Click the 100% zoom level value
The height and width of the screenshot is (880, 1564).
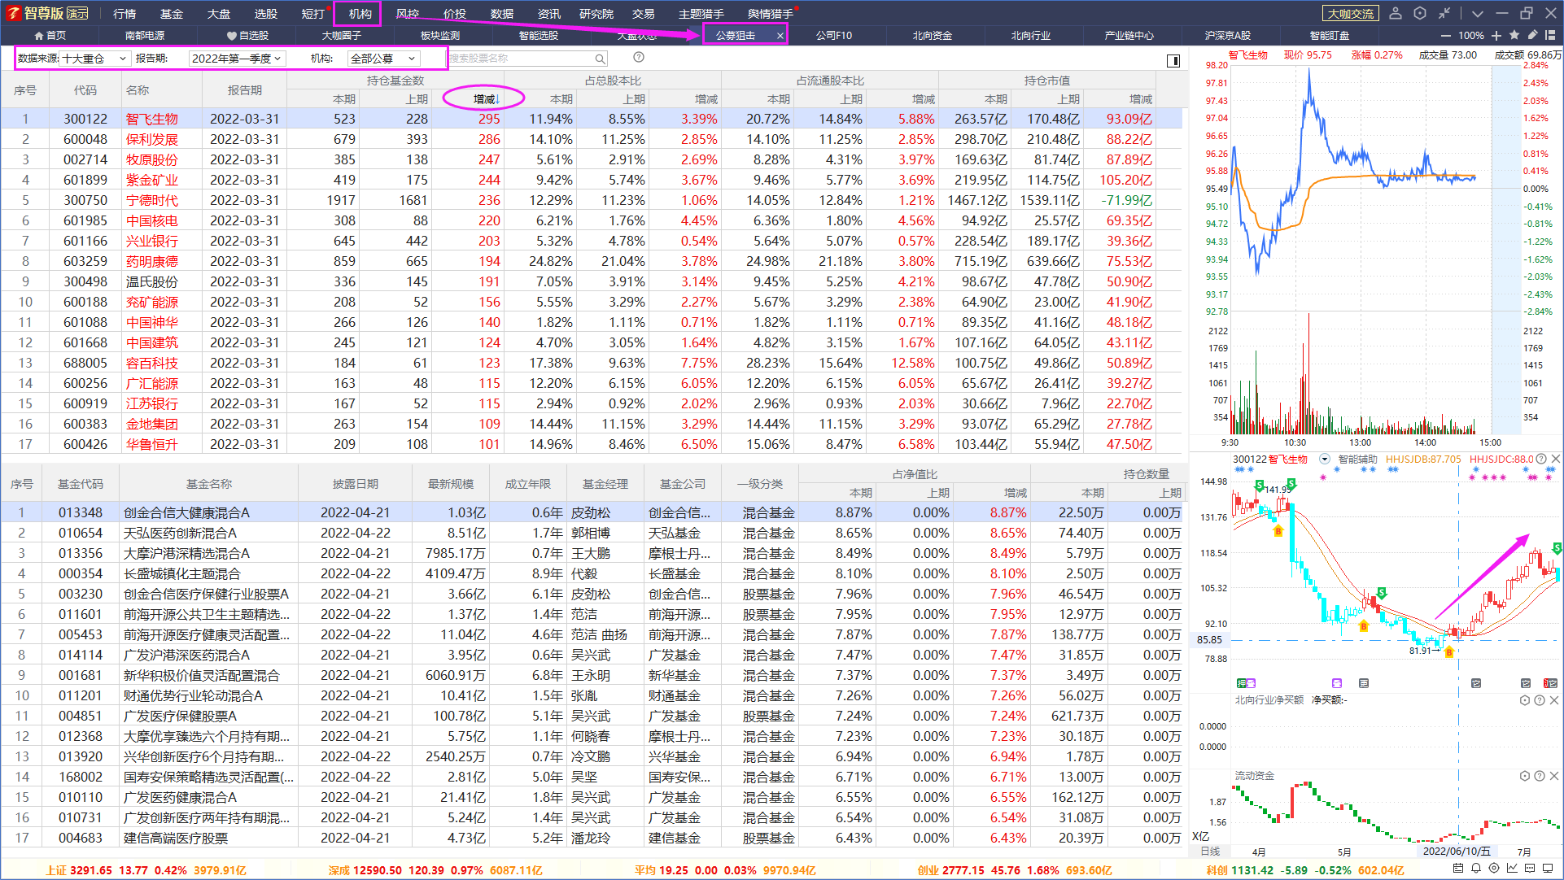pyautogui.click(x=1470, y=36)
